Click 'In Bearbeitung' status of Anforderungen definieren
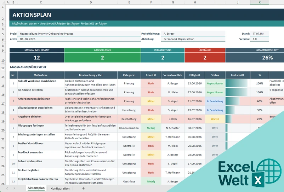The height and width of the screenshot is (192, 284). pyautogui.click(x=215, y=101)
